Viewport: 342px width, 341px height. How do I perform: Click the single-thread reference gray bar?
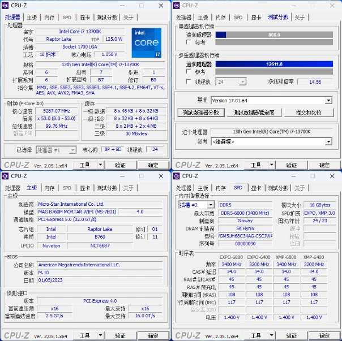pos(274,42)
